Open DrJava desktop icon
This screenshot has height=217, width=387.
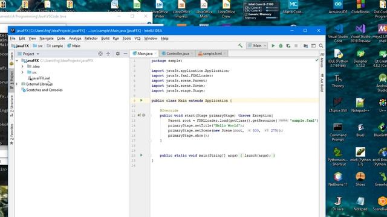tap(337, 204)
